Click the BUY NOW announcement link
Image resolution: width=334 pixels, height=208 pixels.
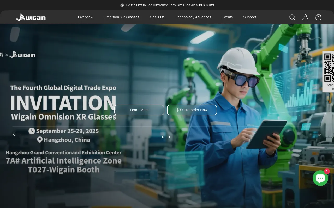[206, 5]
